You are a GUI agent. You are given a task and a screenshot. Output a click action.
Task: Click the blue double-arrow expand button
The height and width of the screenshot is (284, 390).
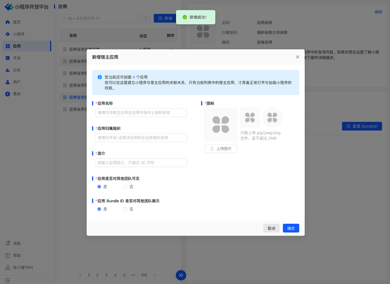(181, 275)
